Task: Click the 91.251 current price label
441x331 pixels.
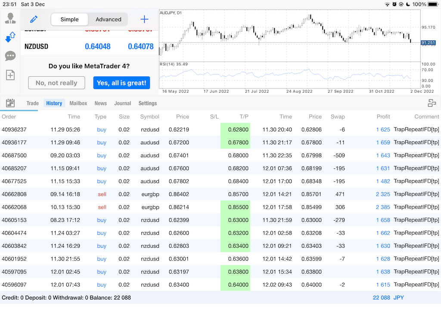Action: coord(428,43)
